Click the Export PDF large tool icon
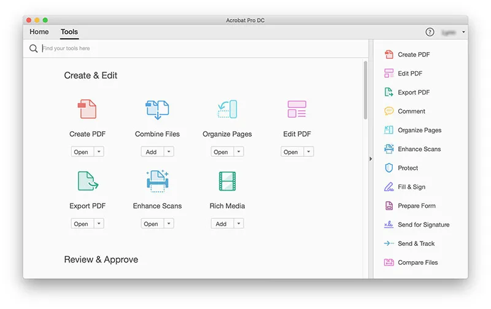491x309 pixels. coord(88,181)
